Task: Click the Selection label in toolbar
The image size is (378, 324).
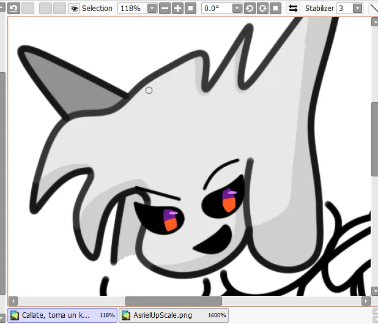Action: click(x=97, y=9)
